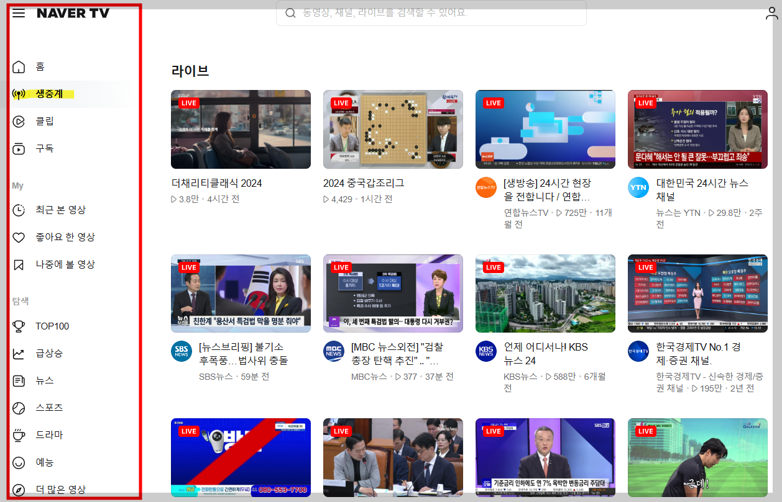
Task: Click the 드라마 cup icon
Action: 19,435
